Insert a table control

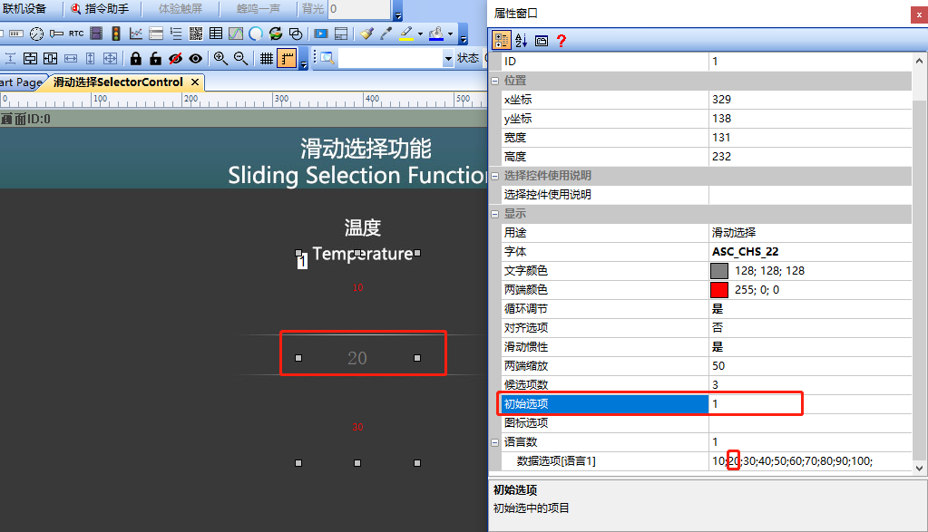tap(216, 34)
